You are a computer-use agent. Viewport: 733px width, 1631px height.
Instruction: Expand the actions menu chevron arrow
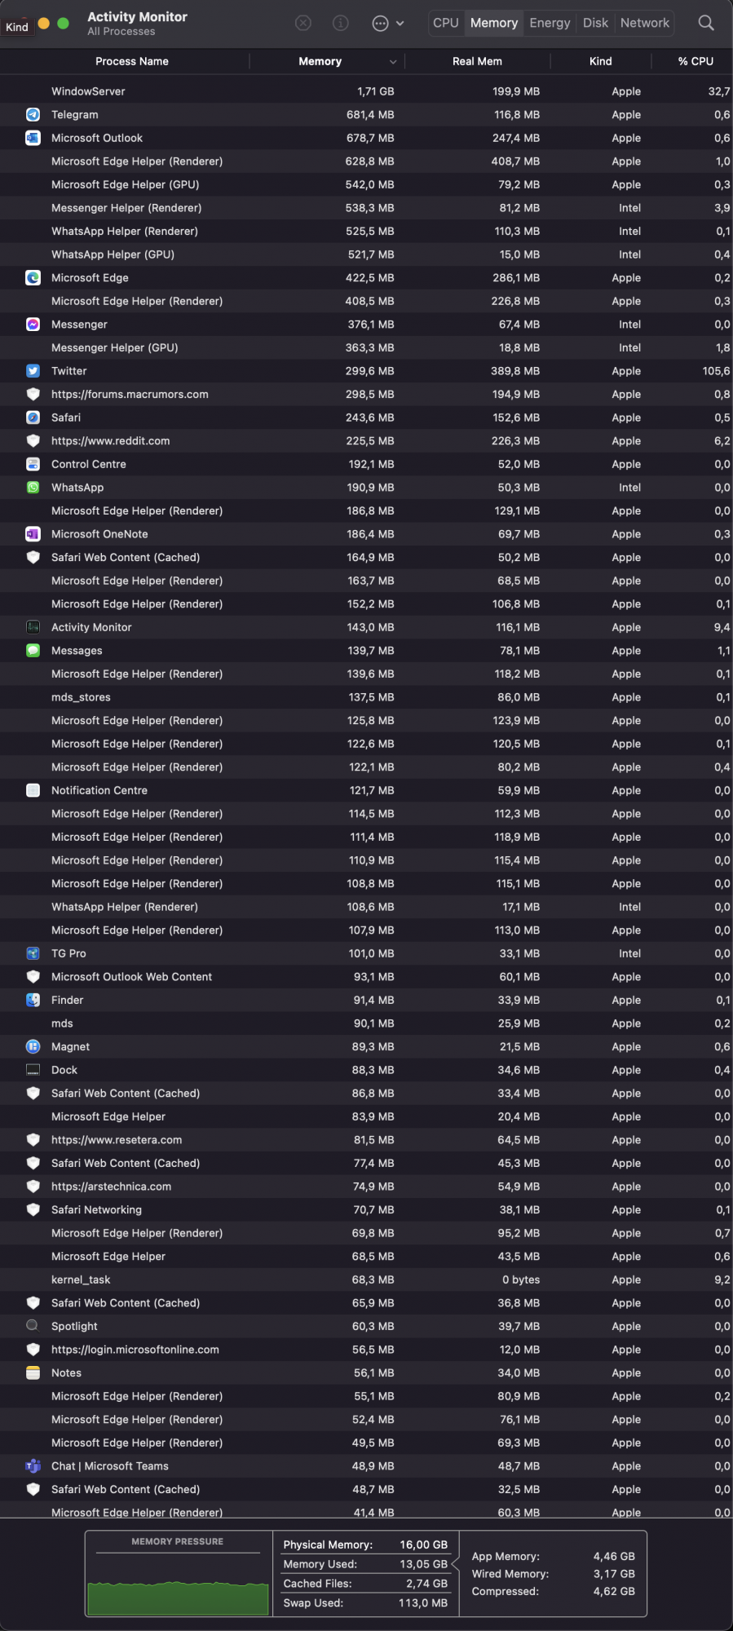pos(400,24)
